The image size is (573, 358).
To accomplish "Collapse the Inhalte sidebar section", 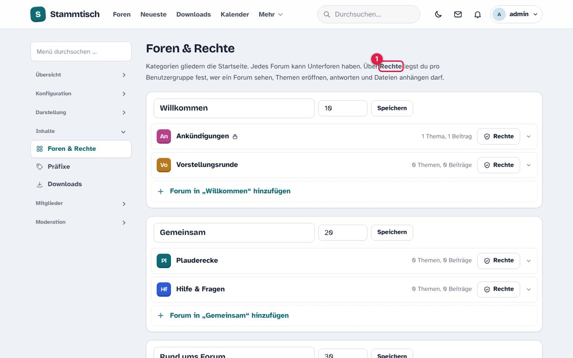I will [x=81, y=131].
